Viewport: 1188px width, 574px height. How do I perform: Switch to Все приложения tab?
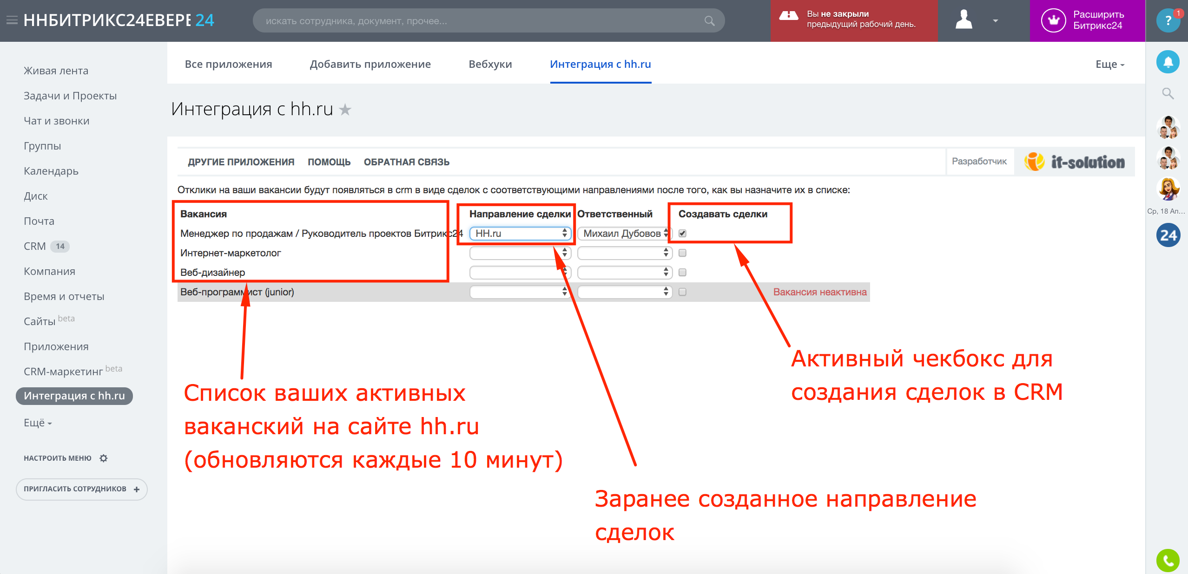coord(228,64)
